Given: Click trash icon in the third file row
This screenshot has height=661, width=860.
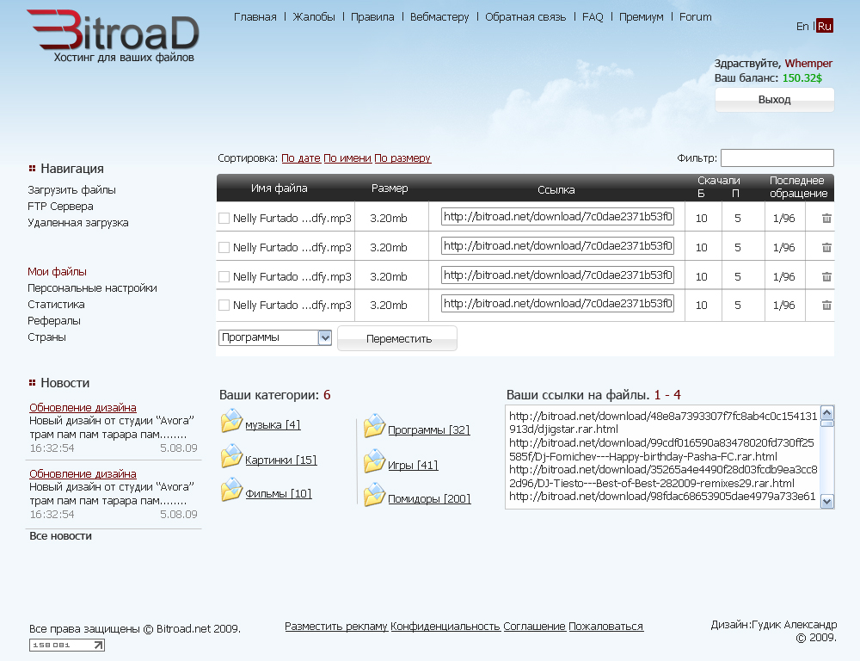Looking at the screenshot, I should point(826,276).
